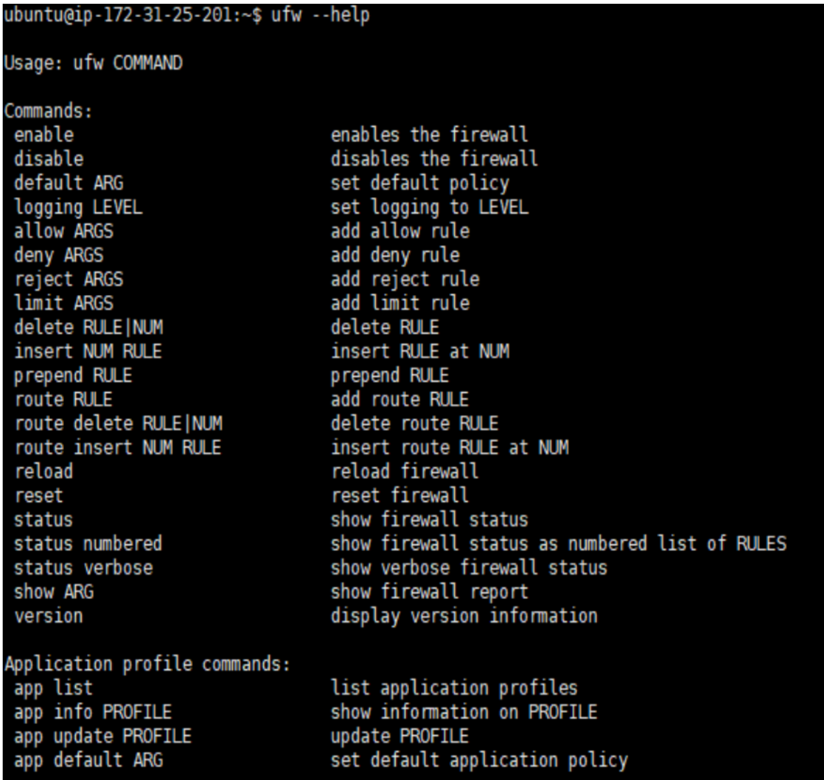
Task: Click the 'status numbered' command
Action: [x=88, y=544]
